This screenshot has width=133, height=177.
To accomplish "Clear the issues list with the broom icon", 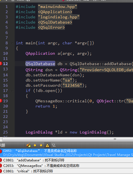I will point(29,145).
